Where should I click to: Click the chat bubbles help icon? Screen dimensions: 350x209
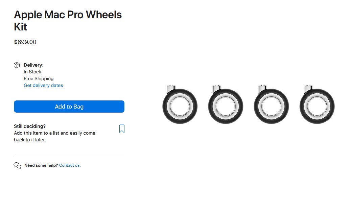click(17, 165)
